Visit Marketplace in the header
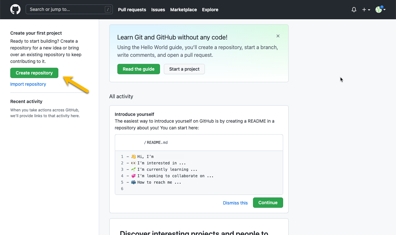Image resolution: width=396 pixels, height=235 pixels. 183,10
